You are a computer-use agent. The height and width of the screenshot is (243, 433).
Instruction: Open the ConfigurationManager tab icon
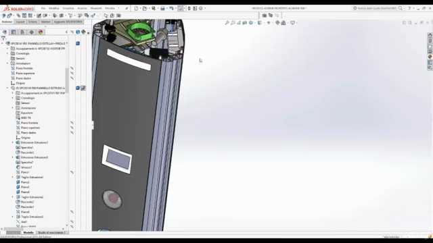coord(22,32)
